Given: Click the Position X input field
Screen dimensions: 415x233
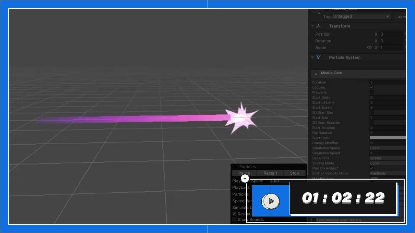Looking at the screenshot, I should pos(391,34).
